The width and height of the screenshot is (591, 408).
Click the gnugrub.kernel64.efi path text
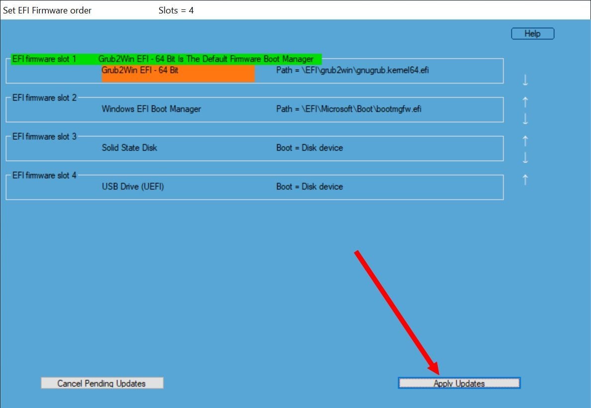click(x=352, y=70)
